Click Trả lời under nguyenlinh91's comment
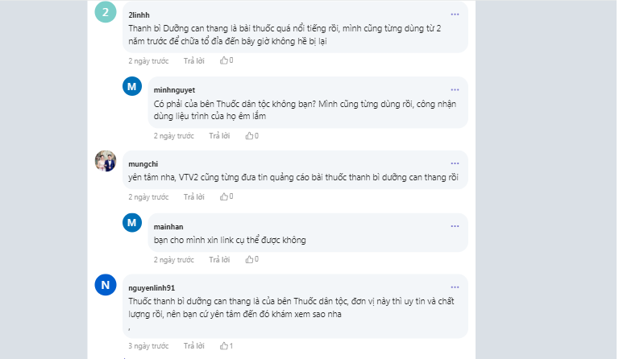619x359 pixels. [x=193, y=346]
